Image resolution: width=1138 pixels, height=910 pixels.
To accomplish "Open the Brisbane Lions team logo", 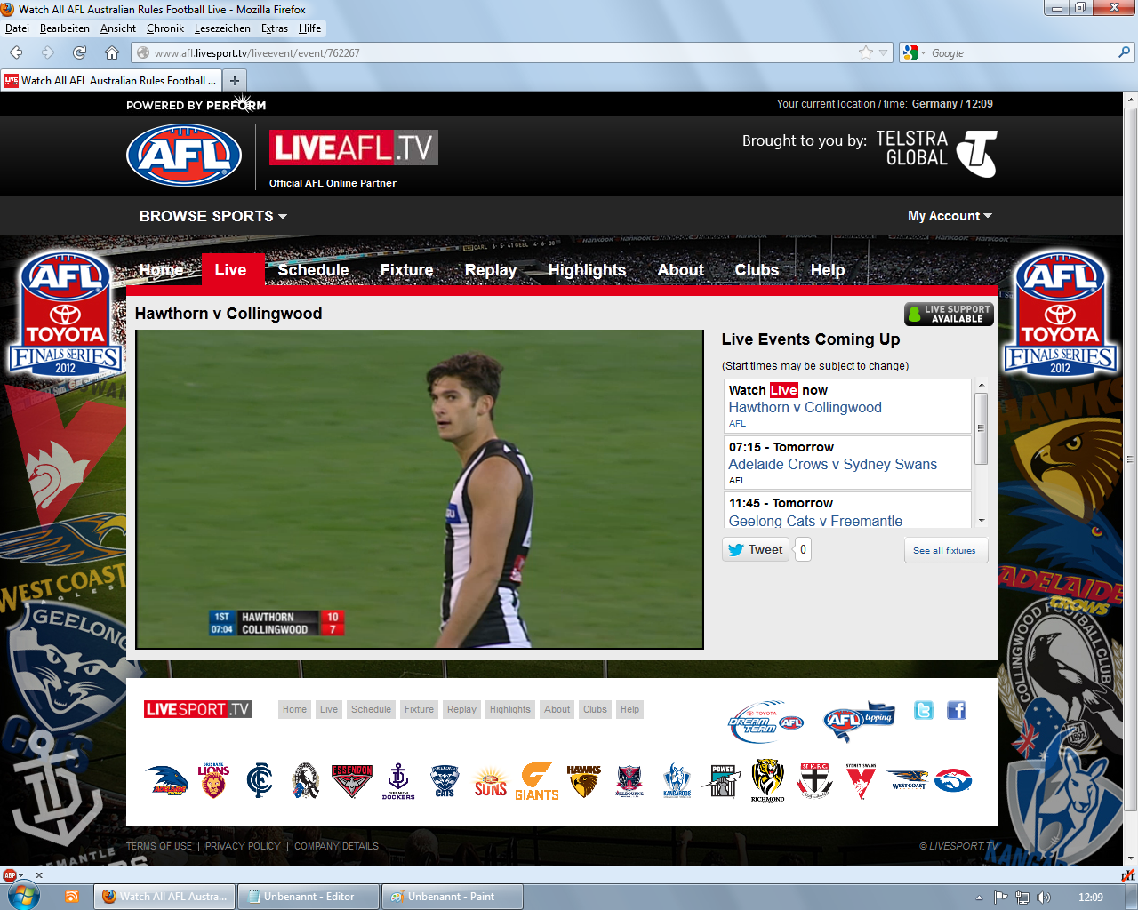I will 213,780.
